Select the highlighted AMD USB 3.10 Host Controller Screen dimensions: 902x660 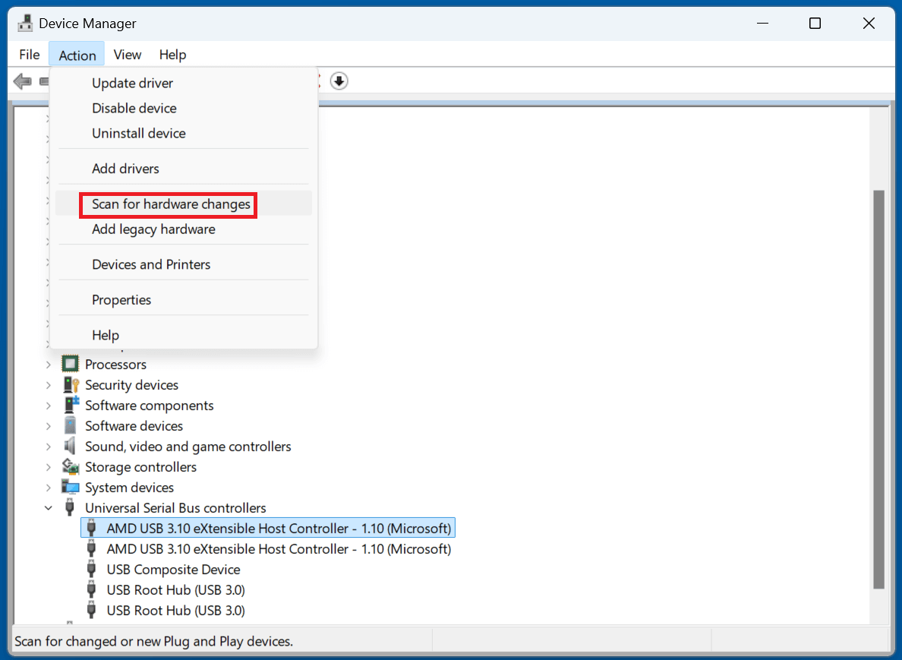point(279,529)
